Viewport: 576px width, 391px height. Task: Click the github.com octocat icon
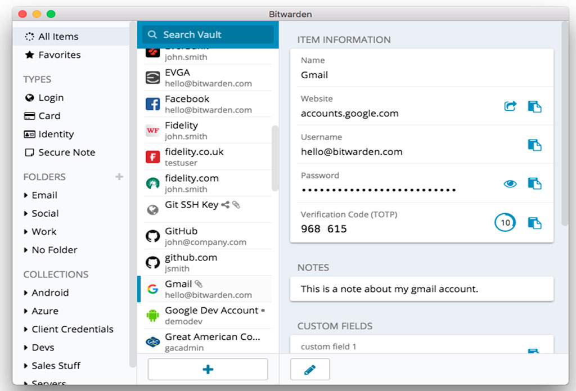(152, 263)
